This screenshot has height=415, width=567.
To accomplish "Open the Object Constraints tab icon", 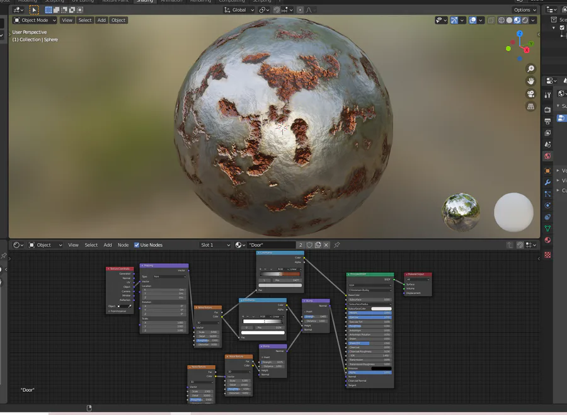I will [x=547, y=217].
